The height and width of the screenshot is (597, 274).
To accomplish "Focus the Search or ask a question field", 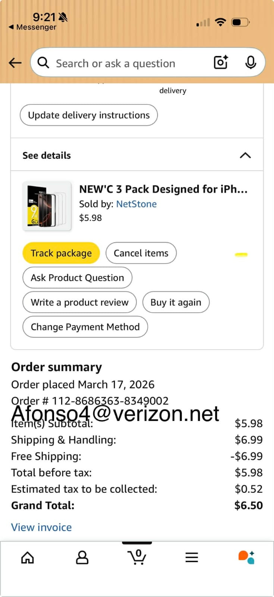I will 127,63.
